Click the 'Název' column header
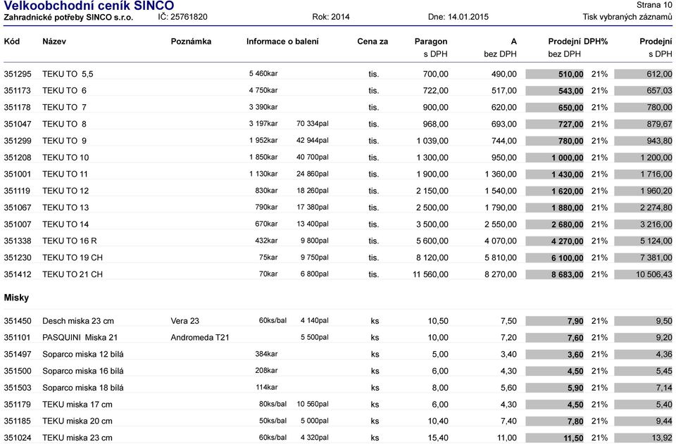Viewport: 676px width, 444px height. tap(54, 42)
